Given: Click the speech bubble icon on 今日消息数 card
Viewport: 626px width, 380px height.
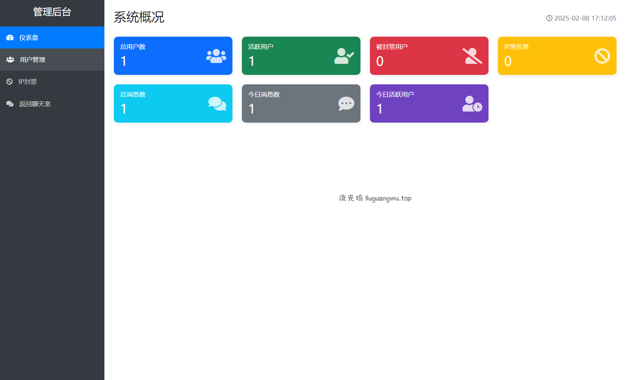Looking at the screenshot, I should click(x=346, y=104).
